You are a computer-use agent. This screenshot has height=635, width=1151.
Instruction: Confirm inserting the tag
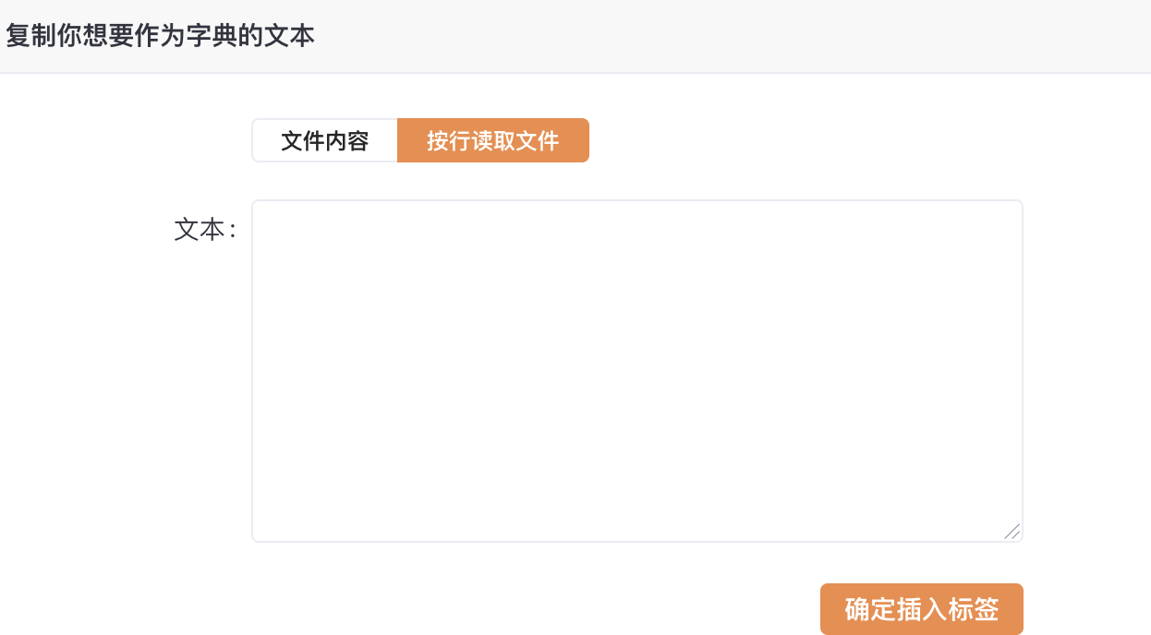tap(921, 609)
